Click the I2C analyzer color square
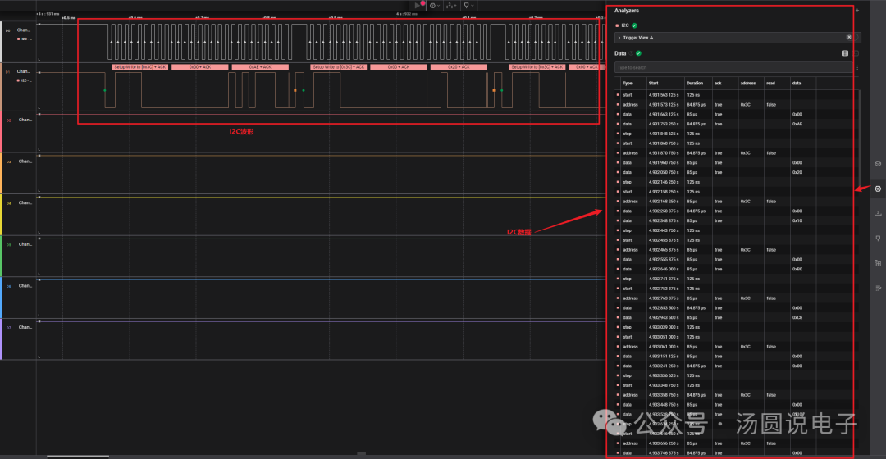 [617, 25]
